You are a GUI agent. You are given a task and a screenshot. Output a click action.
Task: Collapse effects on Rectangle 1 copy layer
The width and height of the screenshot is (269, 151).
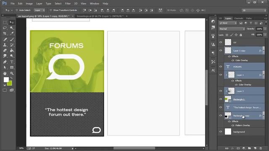(264, 116)
